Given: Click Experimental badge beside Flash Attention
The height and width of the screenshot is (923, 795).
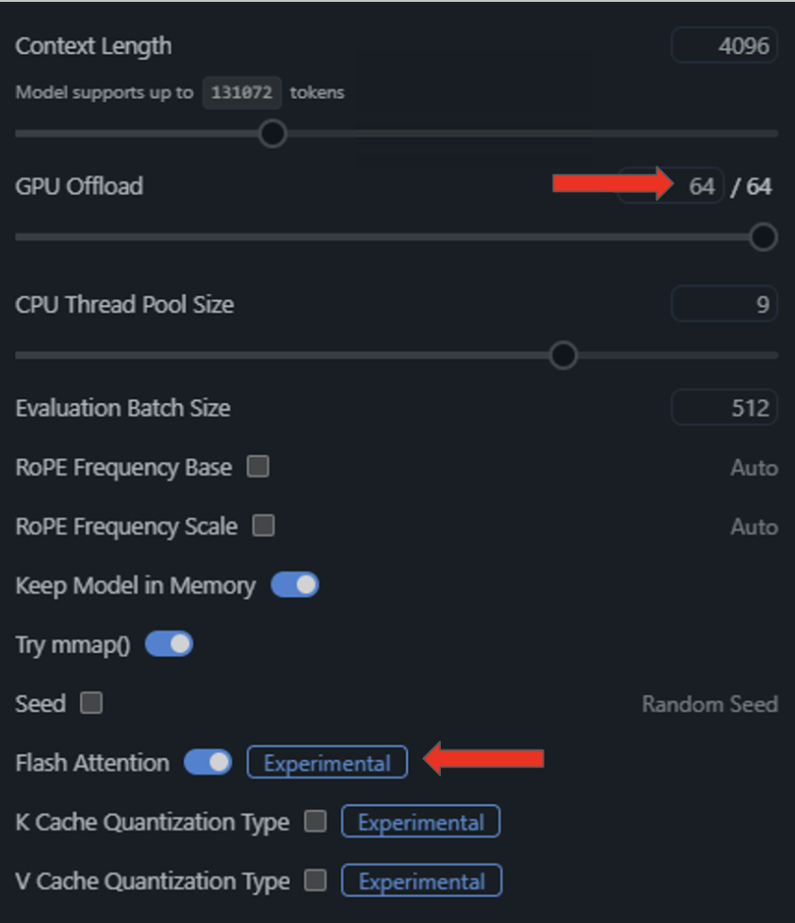Looking at the screenshot, I should coord(327,763).
